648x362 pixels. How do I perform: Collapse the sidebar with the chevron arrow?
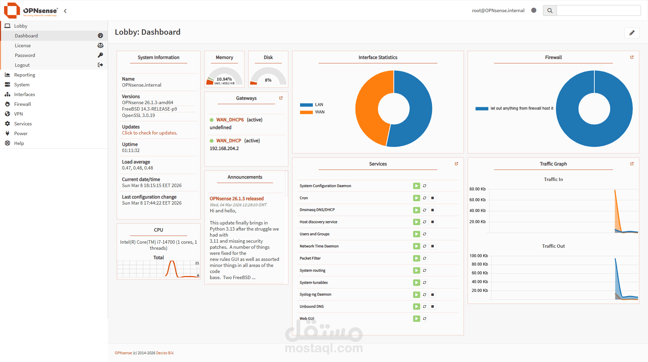pyautogui.click(x=65, y=11)
